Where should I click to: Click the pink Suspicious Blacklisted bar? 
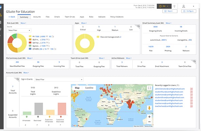tap(62, 109)
